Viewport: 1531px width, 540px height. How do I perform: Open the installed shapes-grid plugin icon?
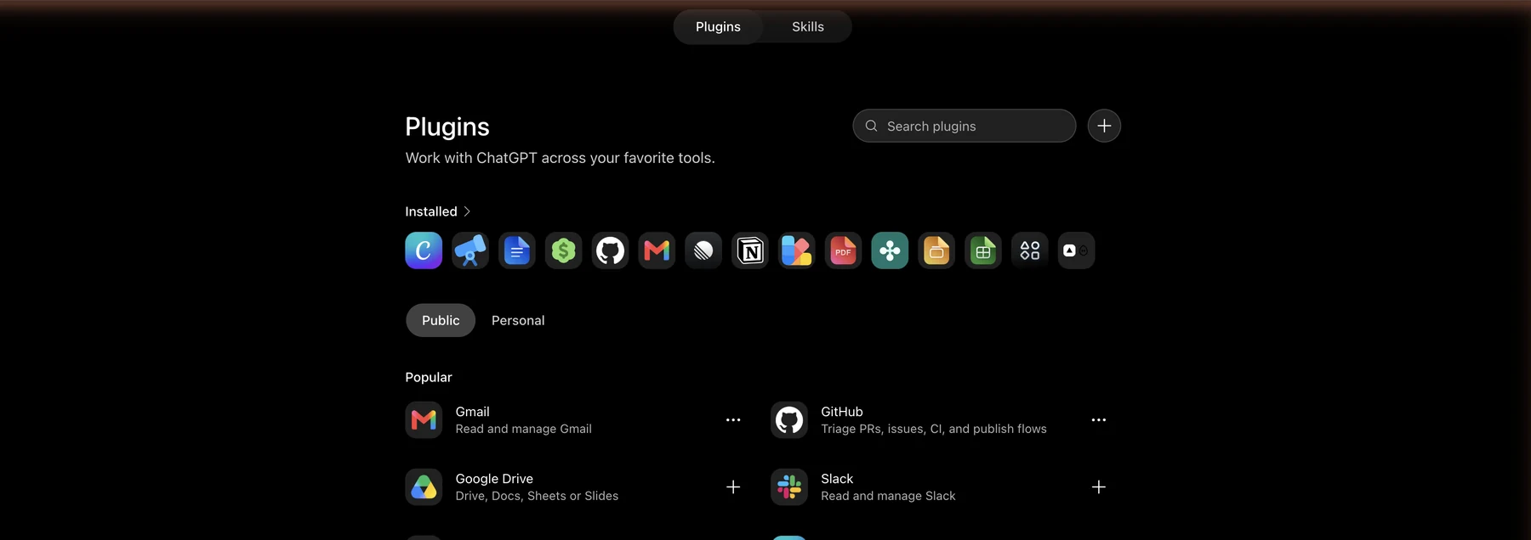click(1029, 250)
